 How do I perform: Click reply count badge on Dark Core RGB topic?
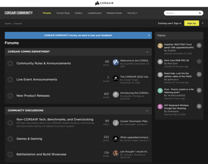point(199,61)
